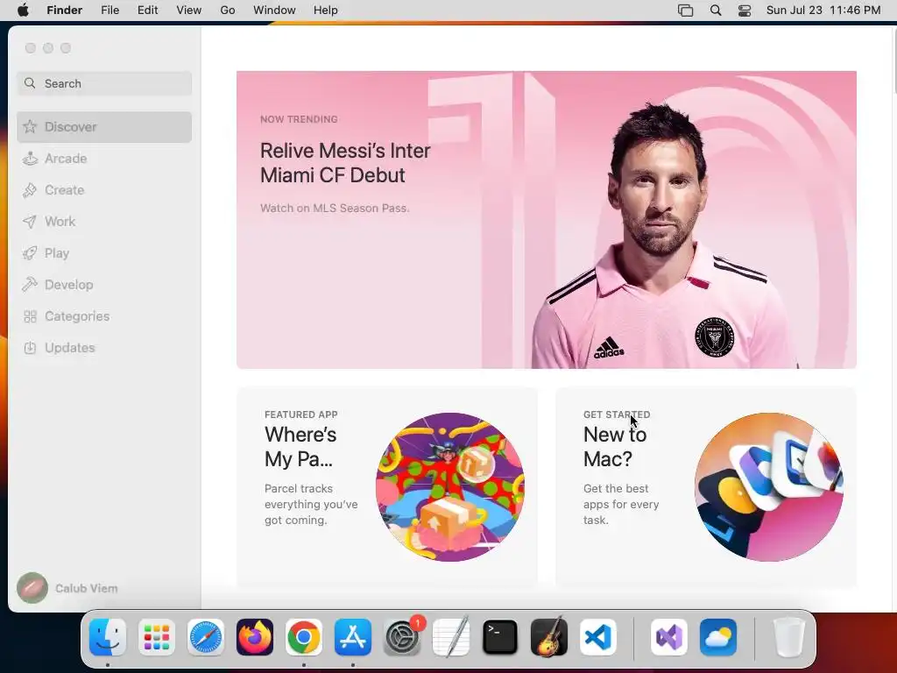Launch Safari from the Dock
The image size is (897, 673).
pyautogui.click(x=206, y=637)
